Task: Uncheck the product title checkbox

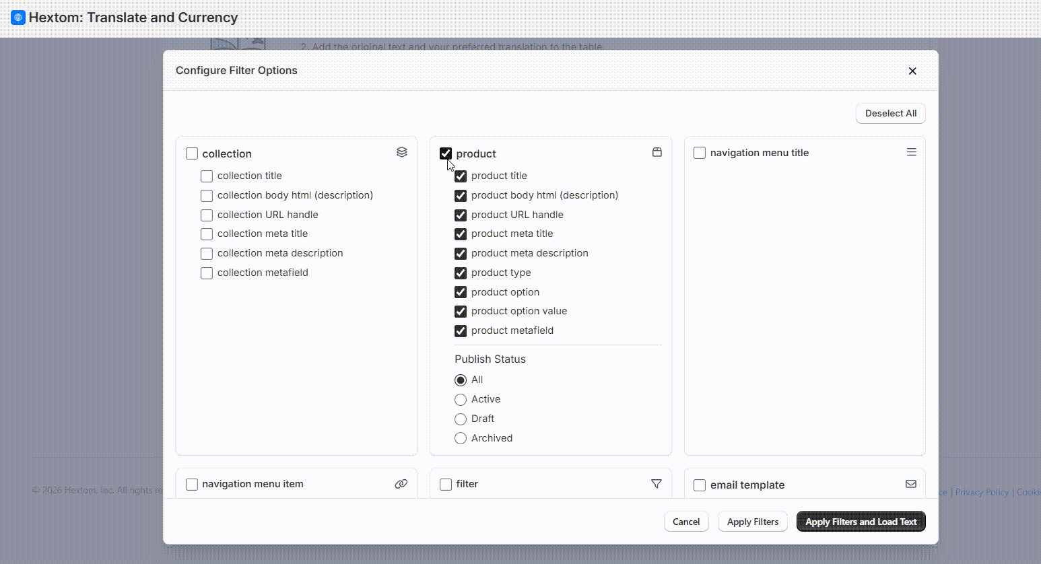Action: pyautogui.click(x=461, y=176)
